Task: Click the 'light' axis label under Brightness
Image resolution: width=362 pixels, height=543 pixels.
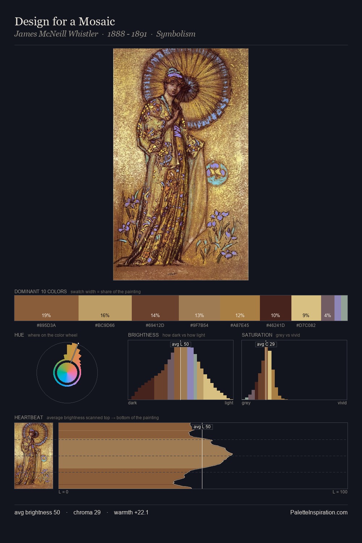Action: [229, 403]
